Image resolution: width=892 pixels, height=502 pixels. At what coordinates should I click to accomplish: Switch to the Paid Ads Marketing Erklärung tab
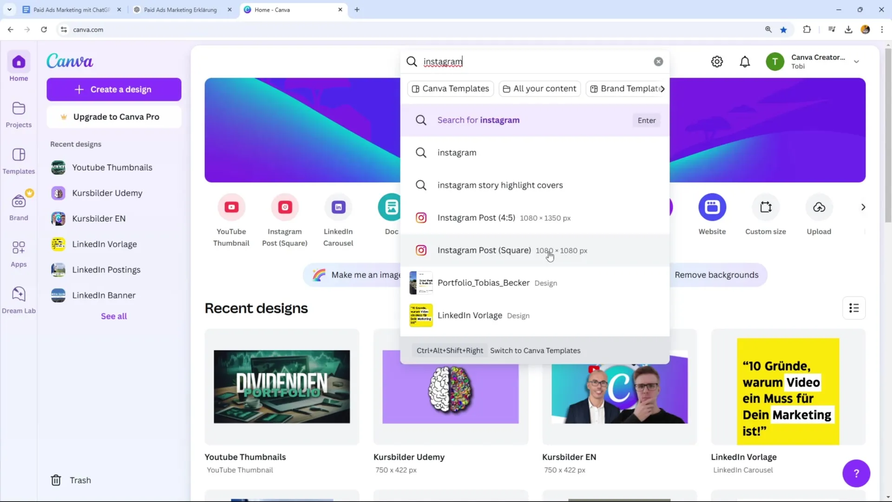click(x=180, y=9)
